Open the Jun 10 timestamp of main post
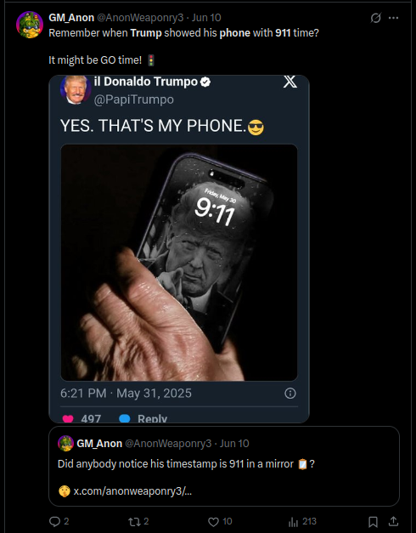 point(206,18)
